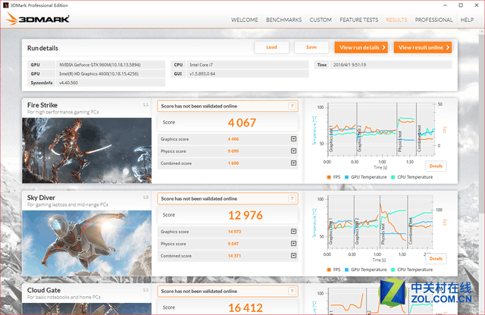This screenshot has width=485, height=315.
Task: Select the Results tab
Action: tap(396, 20)
